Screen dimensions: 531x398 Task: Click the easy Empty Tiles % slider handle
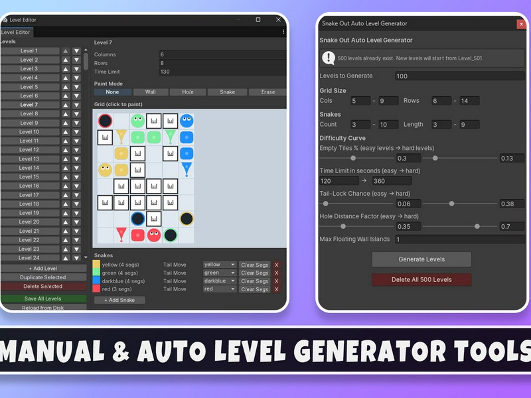coord(353,158)
